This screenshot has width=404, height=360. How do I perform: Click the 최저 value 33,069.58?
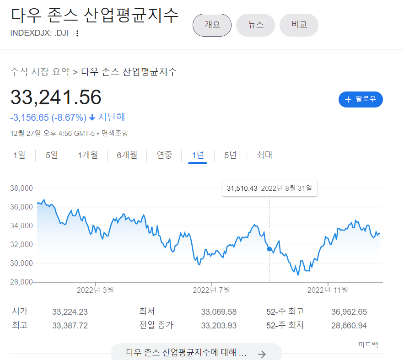[219, 312]
